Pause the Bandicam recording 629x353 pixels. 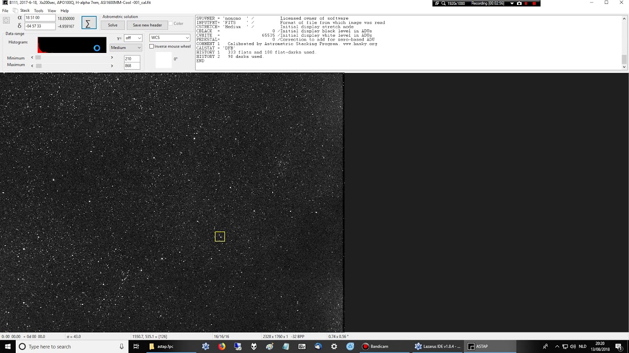click(526, 3)
